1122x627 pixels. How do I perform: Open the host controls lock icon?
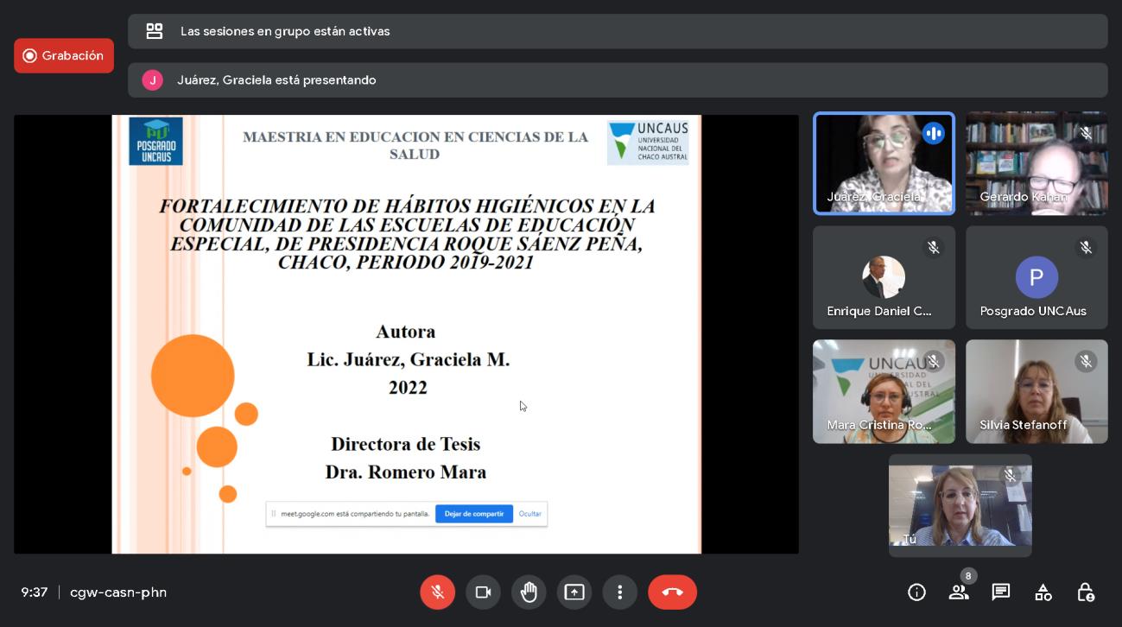(1086, 592)
